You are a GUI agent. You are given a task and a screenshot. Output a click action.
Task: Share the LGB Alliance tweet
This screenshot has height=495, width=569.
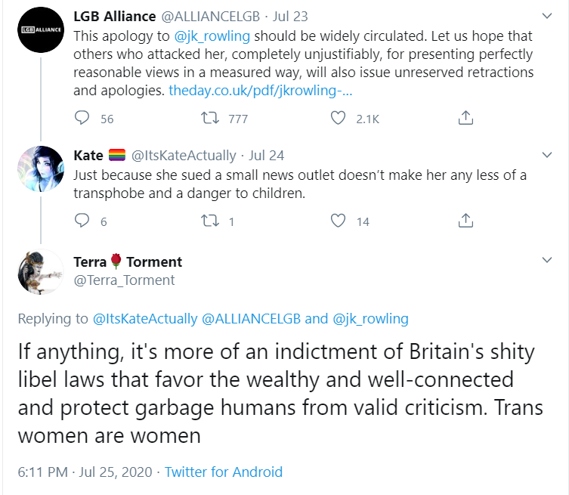[x=465, y=118]
